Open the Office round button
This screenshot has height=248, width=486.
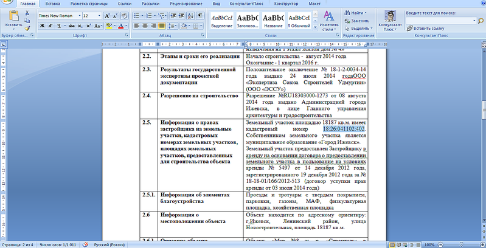tap(5, 2)
